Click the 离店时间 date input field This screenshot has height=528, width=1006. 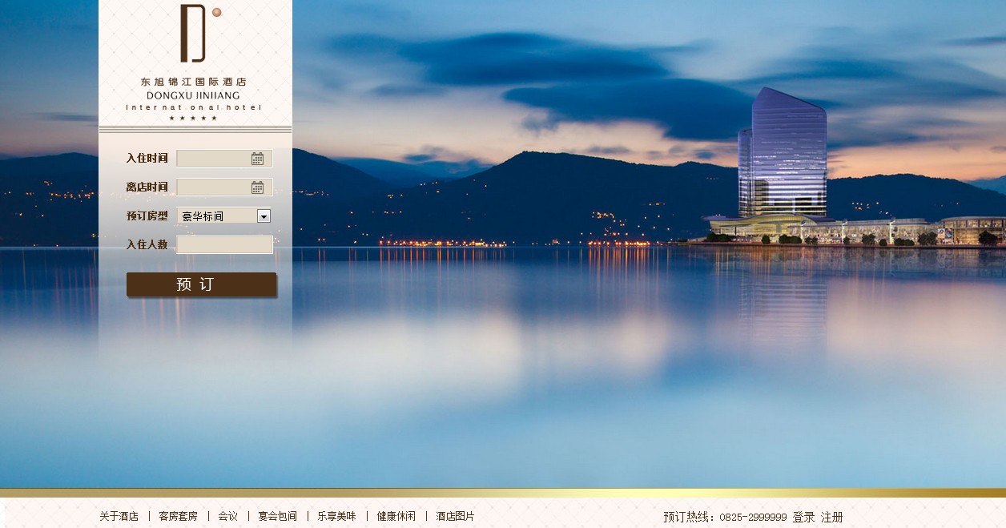213,187
